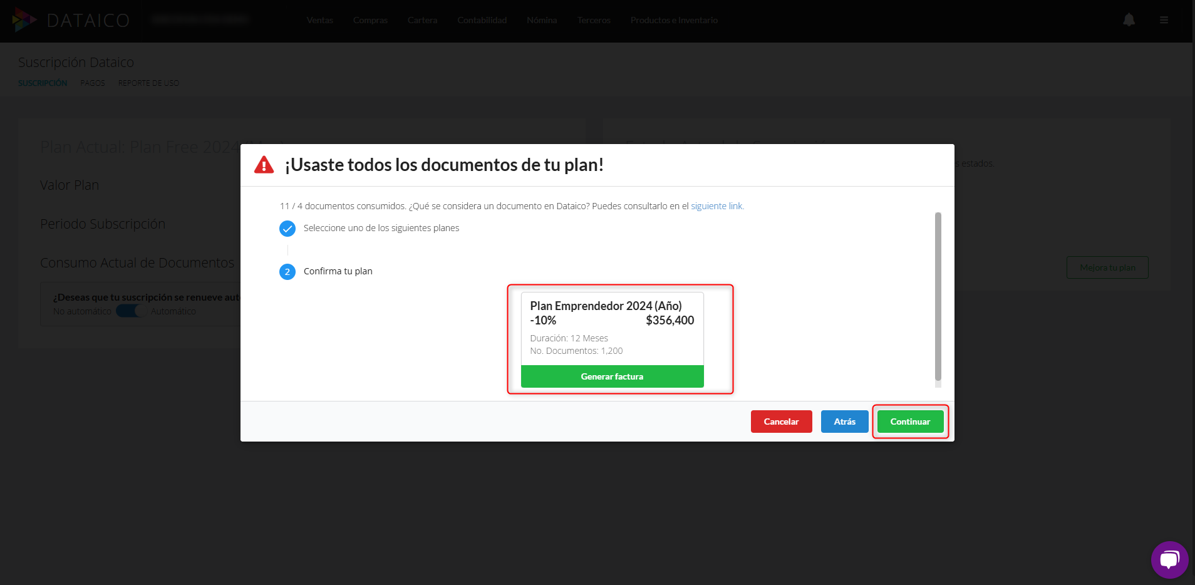Click the Automático toggle label
1195x585 pixels.
tap(173, 311)
